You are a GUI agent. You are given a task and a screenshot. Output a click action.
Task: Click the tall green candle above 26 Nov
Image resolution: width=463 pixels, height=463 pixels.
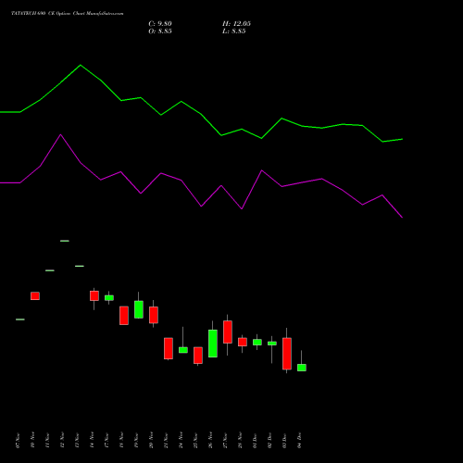point(213,344)
